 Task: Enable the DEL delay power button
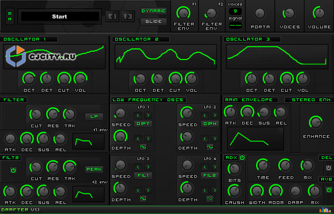click(x=328, y=168)
